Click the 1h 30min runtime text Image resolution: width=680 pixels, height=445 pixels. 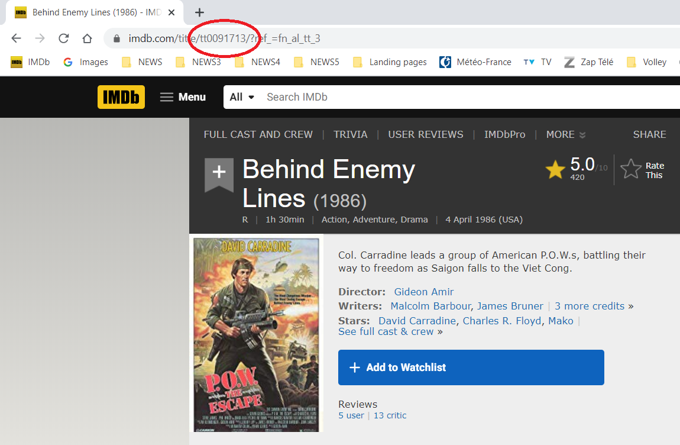(x=284, y=220)
